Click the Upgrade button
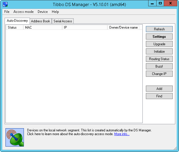The image size is (179, 152). [x=159, y=44]
